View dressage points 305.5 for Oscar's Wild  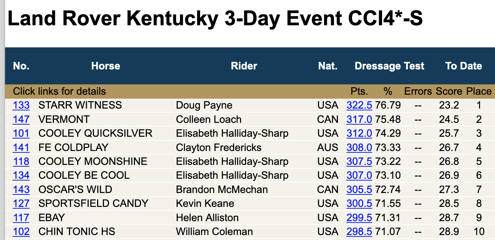(x=359, y=190)
